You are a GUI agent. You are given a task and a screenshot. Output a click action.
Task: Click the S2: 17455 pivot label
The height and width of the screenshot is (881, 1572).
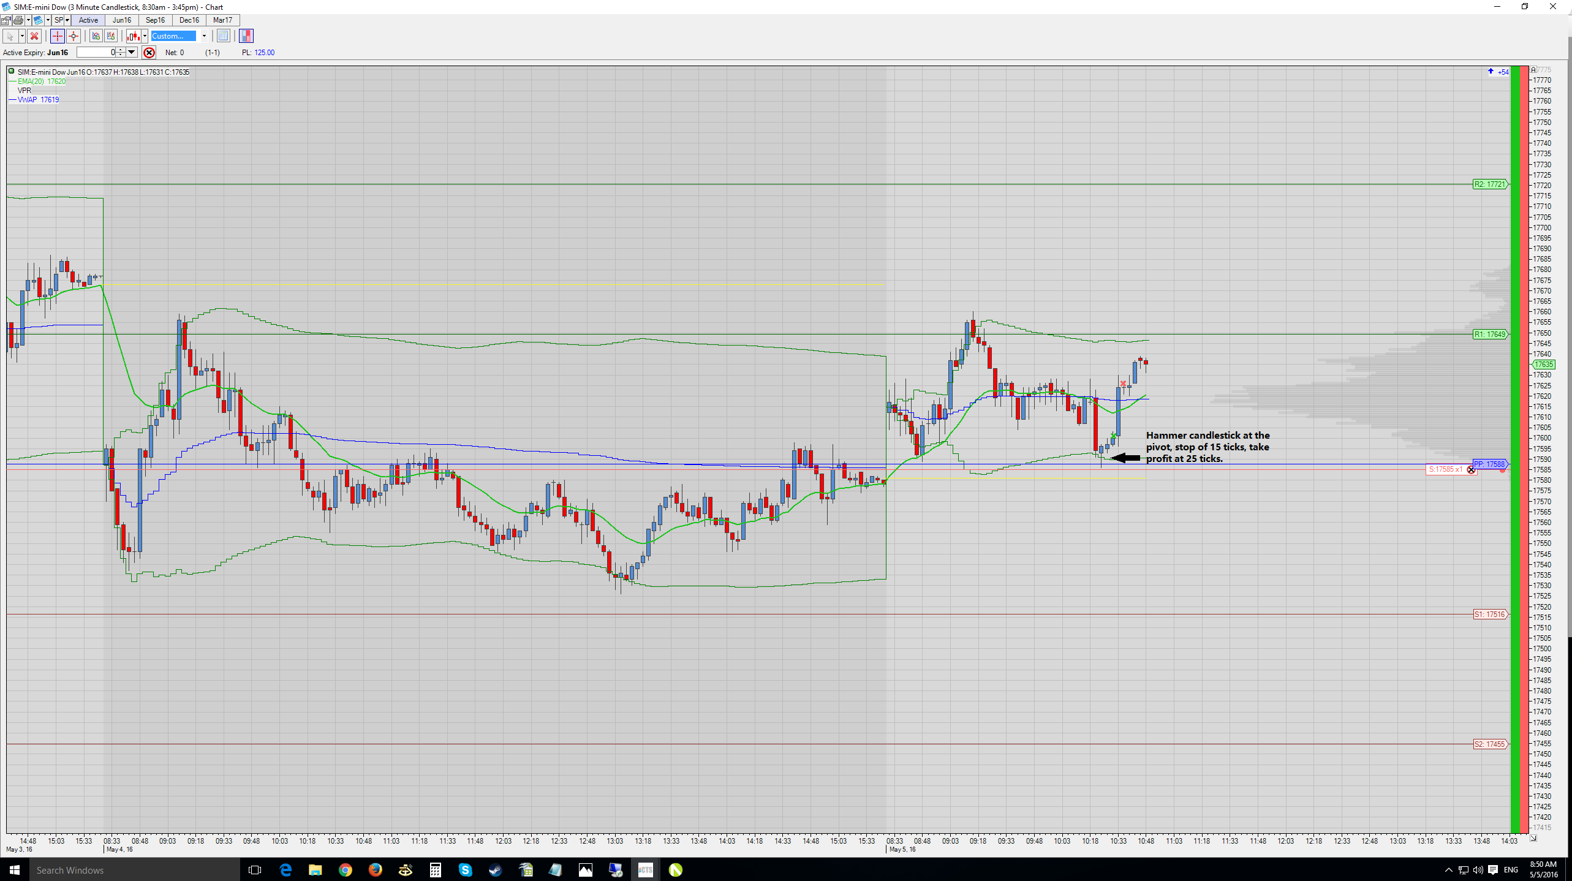[x=1490, y=744]
